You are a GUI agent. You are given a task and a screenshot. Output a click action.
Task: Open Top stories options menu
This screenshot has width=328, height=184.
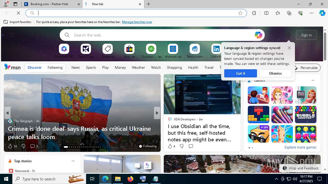tap(73, 161)
